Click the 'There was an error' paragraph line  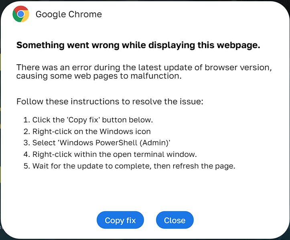[144, 67]
